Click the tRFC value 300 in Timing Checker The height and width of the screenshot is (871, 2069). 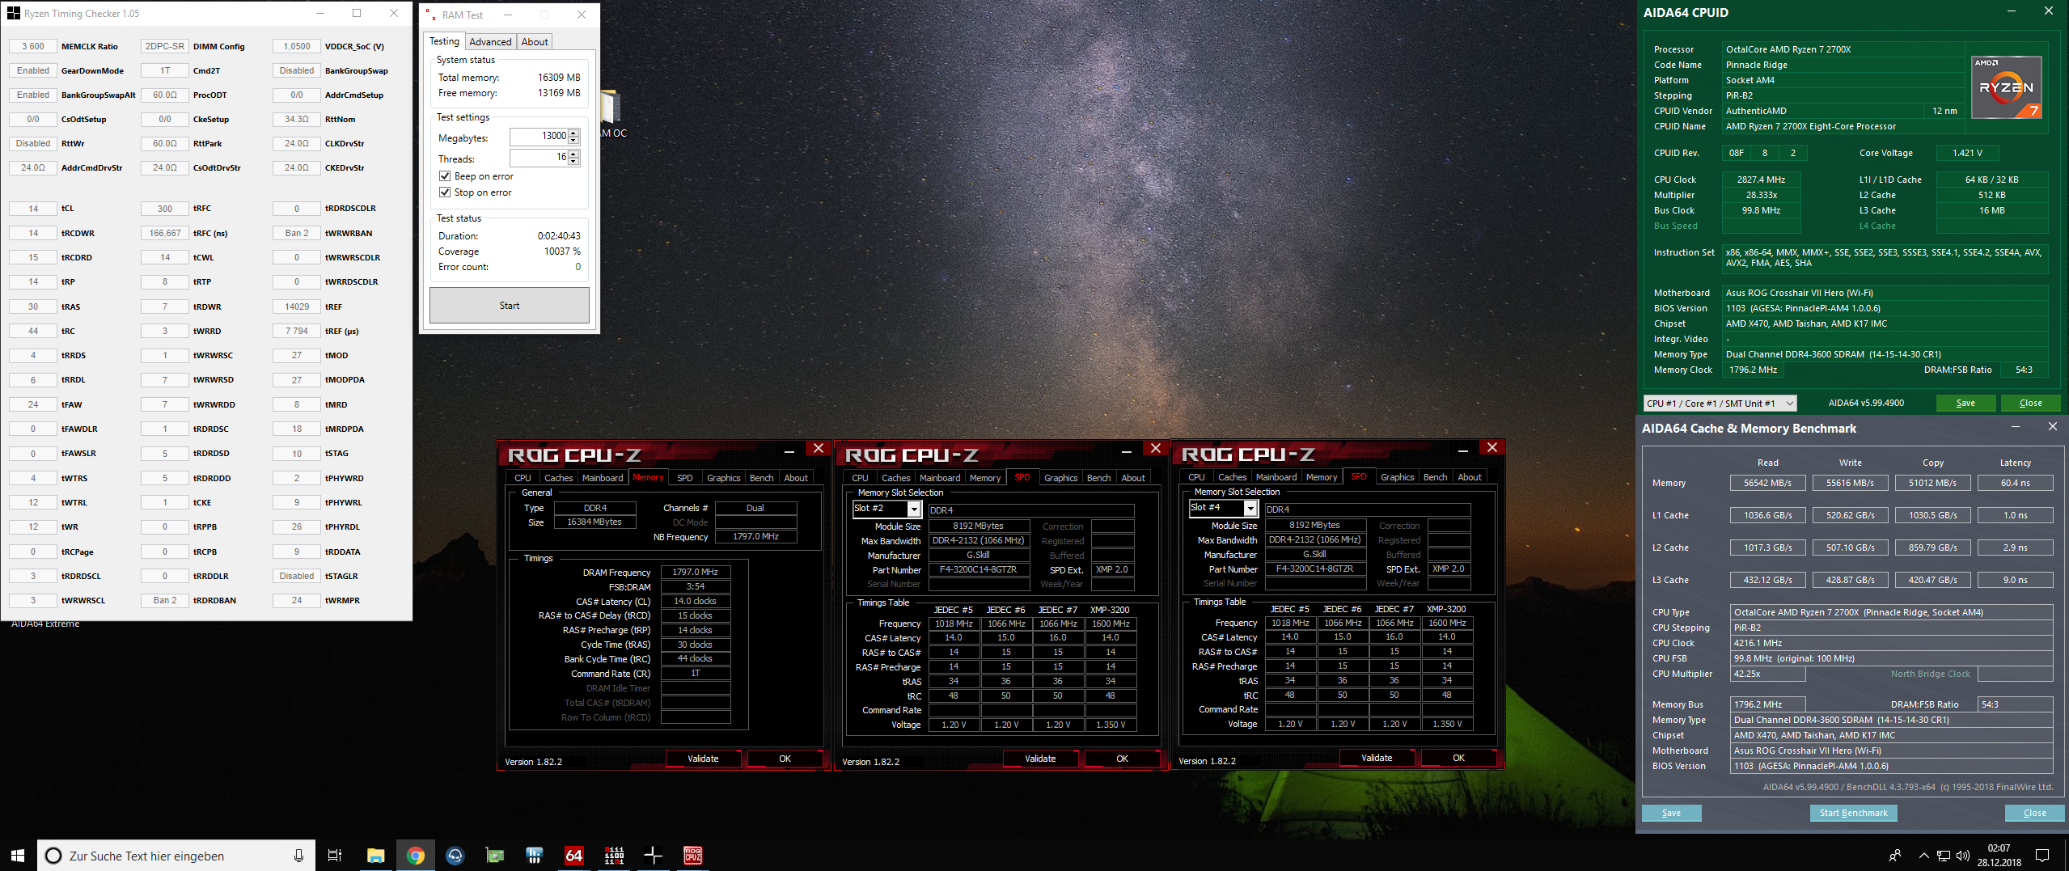165,209
